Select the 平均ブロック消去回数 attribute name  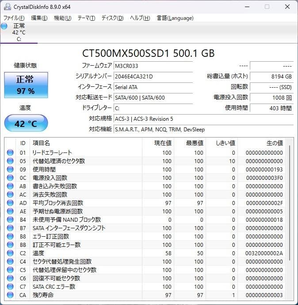(x=58, y=203)
